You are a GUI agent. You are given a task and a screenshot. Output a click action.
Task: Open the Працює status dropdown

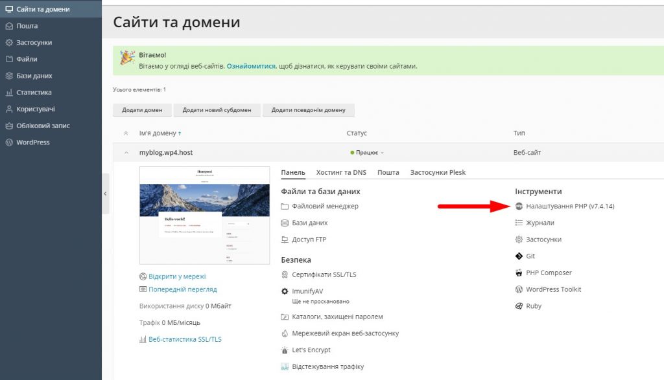point(367,153)
